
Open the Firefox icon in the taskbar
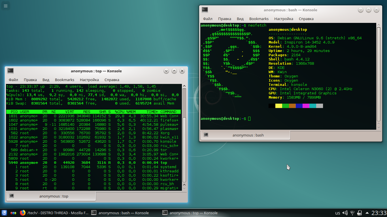[23, 213]
